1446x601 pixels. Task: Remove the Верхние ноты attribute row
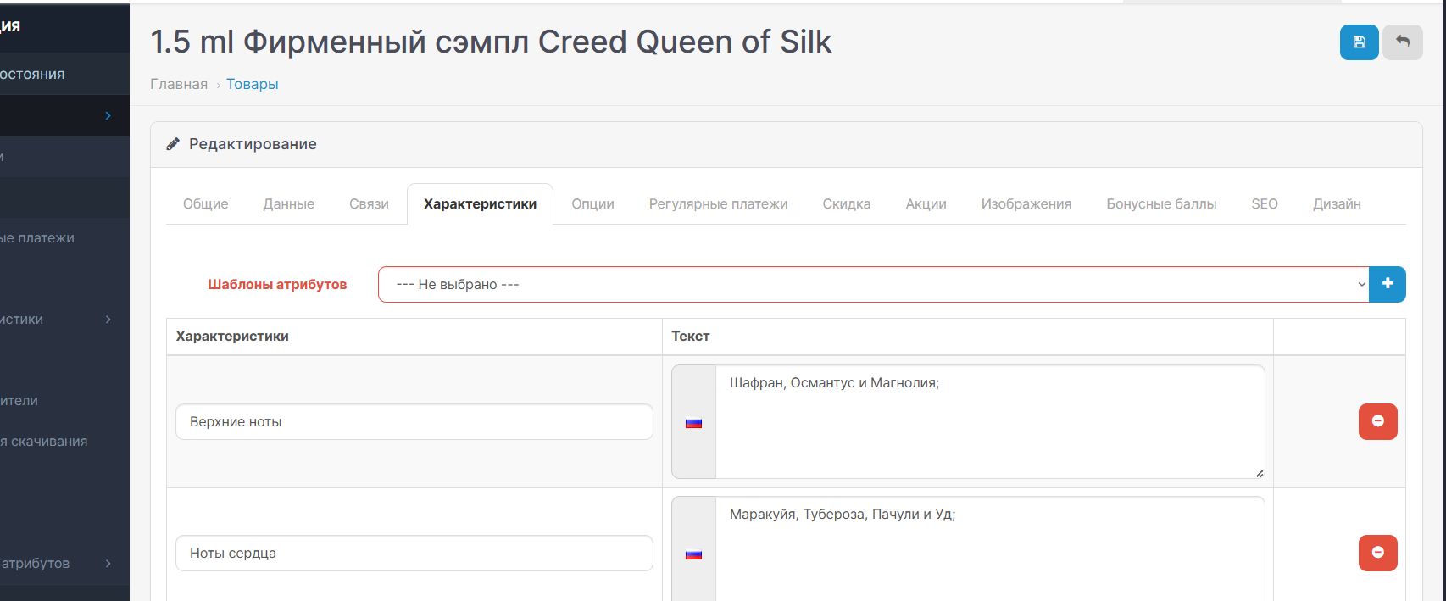1378,421
